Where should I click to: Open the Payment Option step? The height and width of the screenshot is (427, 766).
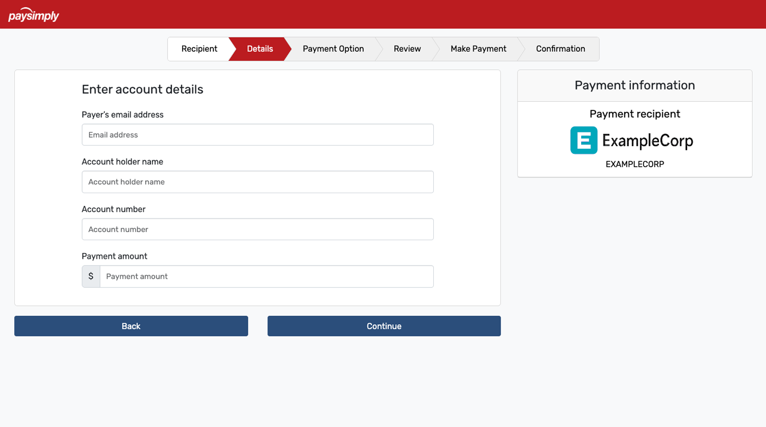tap(333, 49)
